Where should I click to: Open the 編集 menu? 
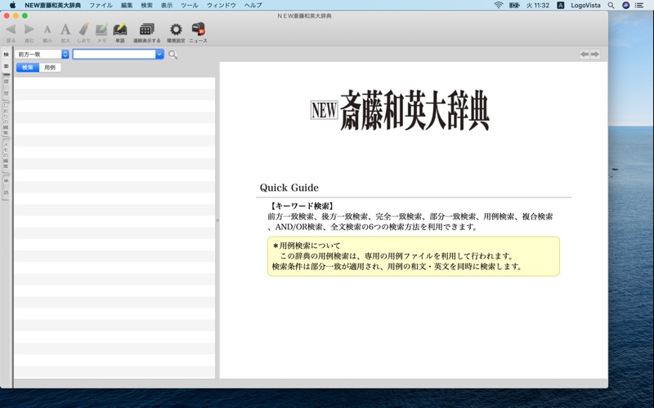click(x=127, y=5)
